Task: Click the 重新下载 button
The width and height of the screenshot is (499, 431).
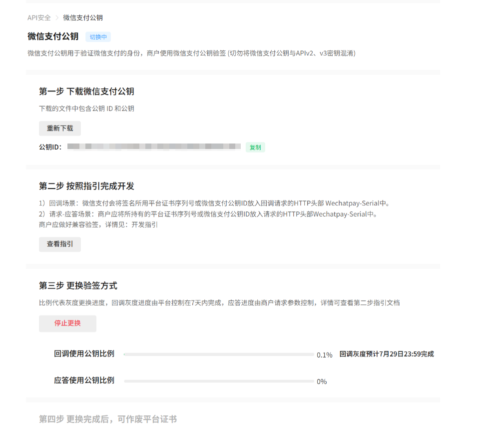Action: (x=60, y=128)
